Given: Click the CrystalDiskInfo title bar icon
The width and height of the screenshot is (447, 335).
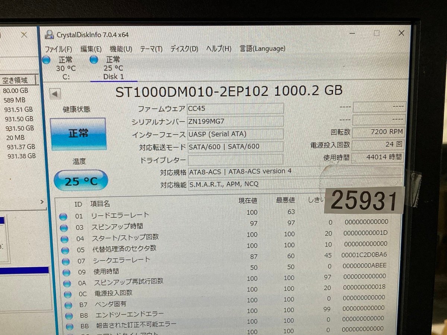Looking at the screenshot, I should click(49, 35).
